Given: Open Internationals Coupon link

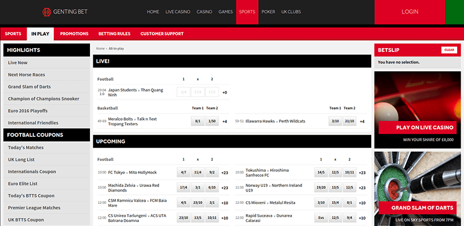Looking at the screenshot, I should pos(47,172).
